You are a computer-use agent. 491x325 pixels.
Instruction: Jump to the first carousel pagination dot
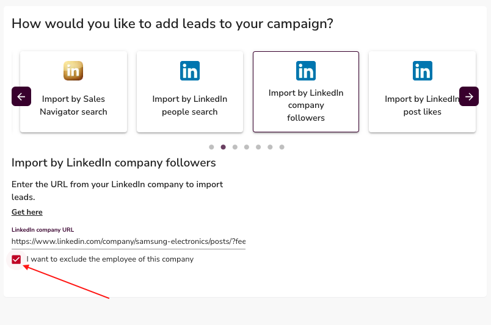click(211, 147)
